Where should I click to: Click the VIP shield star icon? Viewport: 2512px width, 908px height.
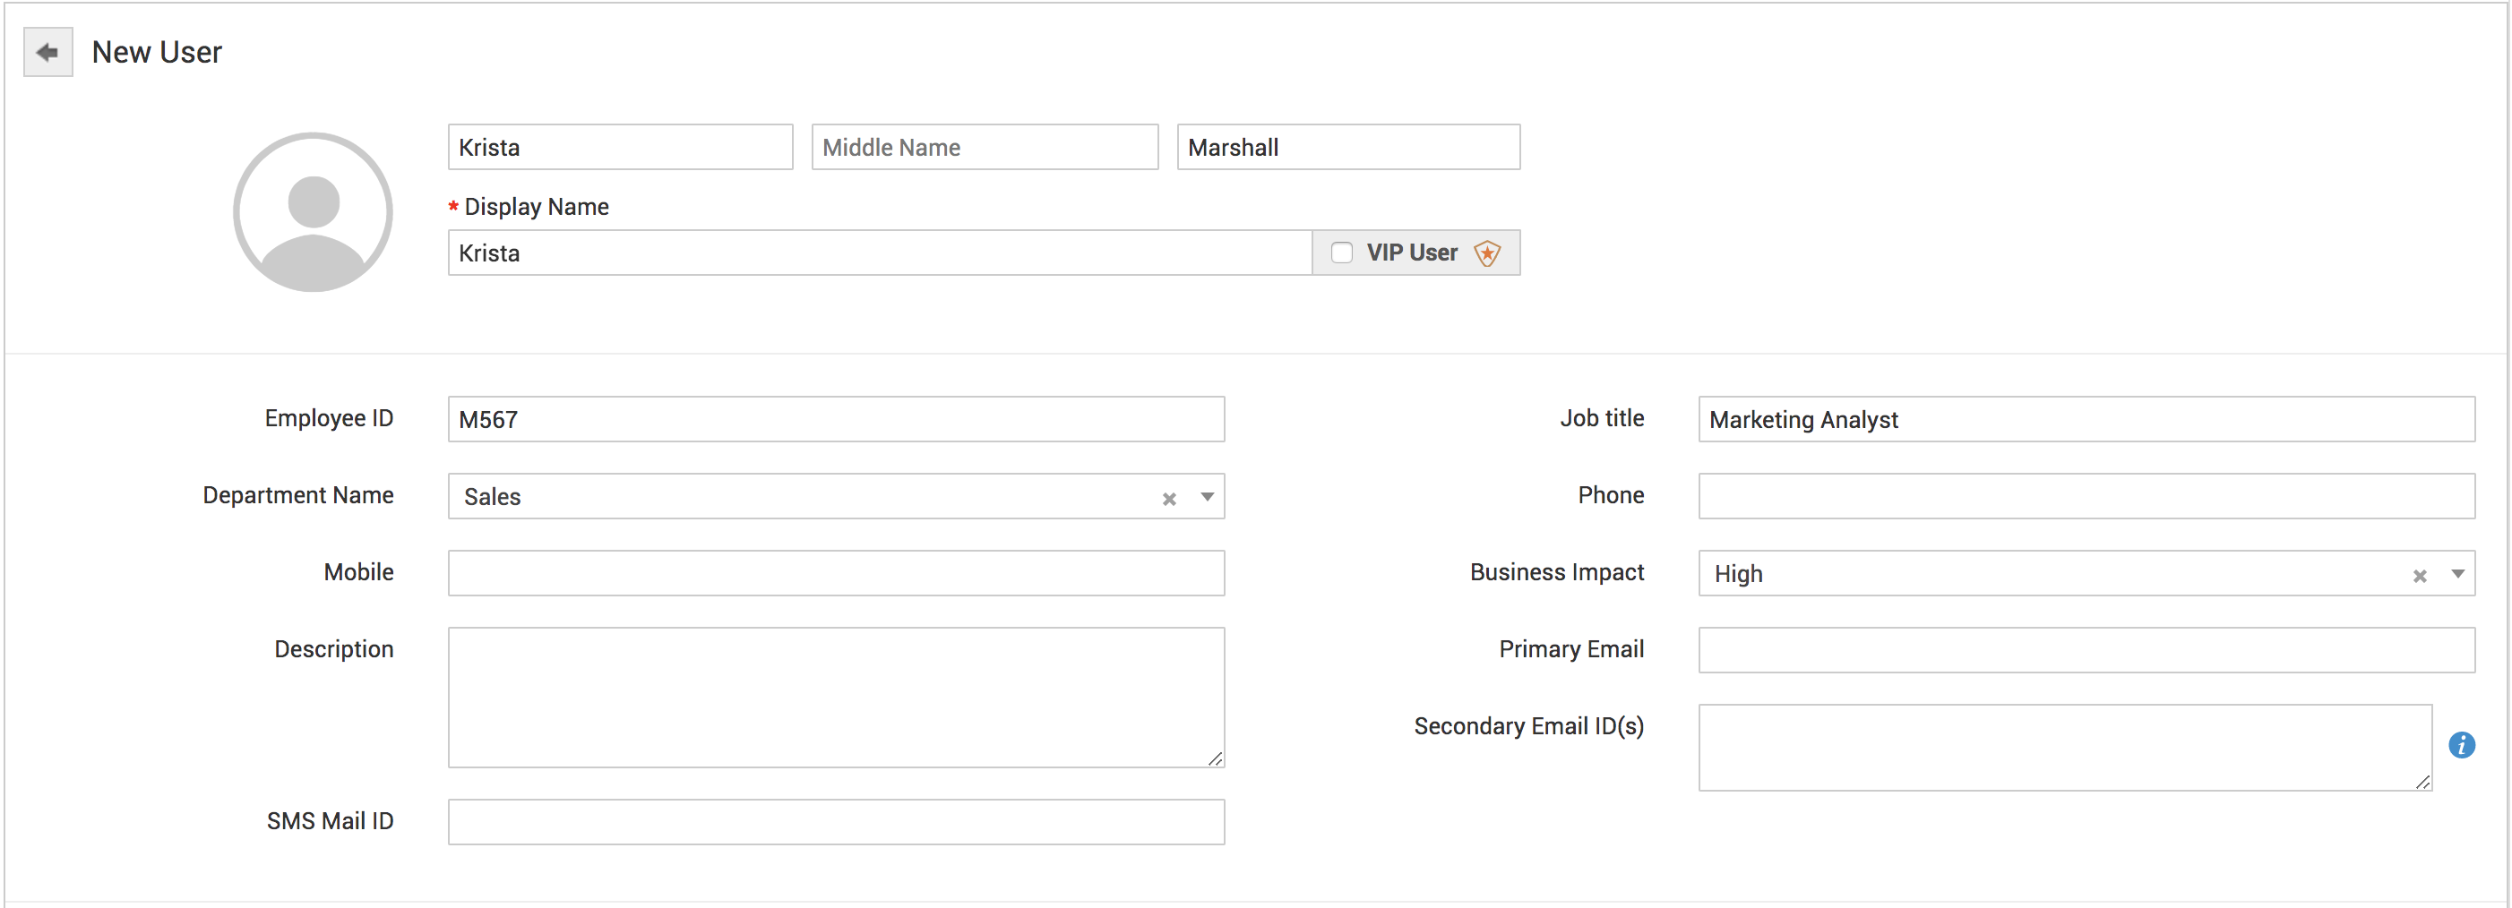pyautogui.click(x=1486, y=253)
